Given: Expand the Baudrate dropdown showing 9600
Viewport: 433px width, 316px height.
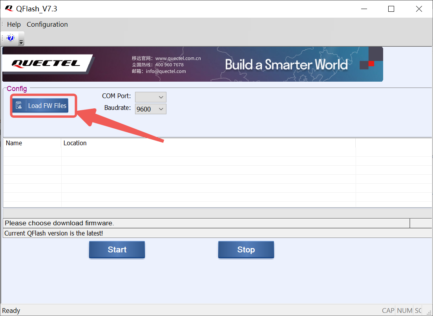Looking at the screenshot, I should coord(151,109).
